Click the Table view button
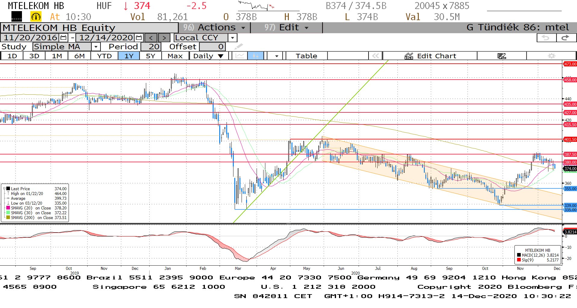This screenshot has height=308, width=577. coord(306,56)
